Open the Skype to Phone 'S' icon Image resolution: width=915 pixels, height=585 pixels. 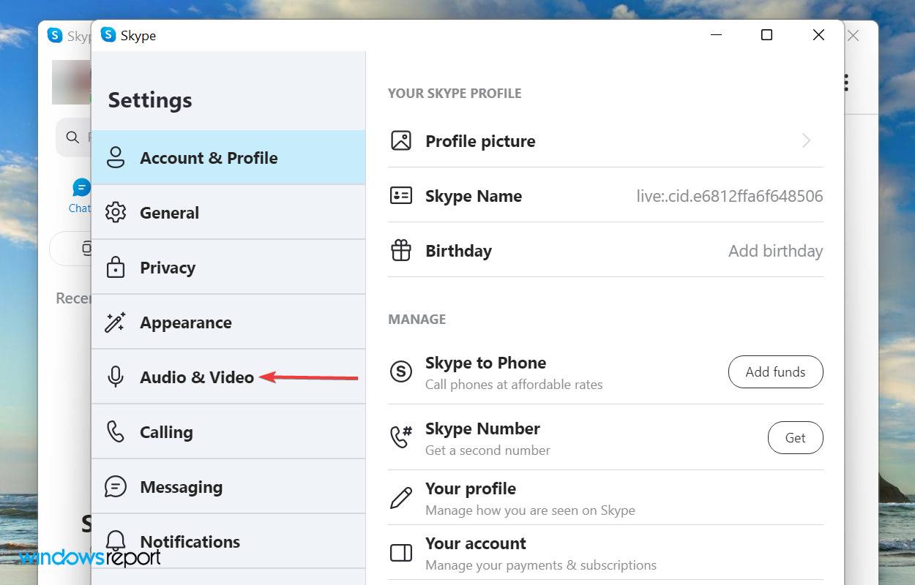[401, 371]
